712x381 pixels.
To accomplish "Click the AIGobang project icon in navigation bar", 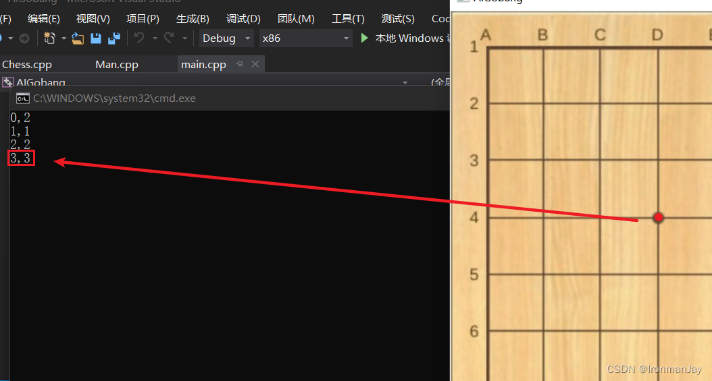I will pyautogui.click(x=7, y=82).
